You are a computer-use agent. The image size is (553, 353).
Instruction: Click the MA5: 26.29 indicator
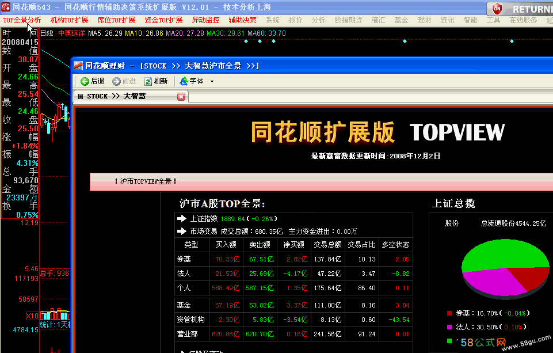tap(105, 33)
